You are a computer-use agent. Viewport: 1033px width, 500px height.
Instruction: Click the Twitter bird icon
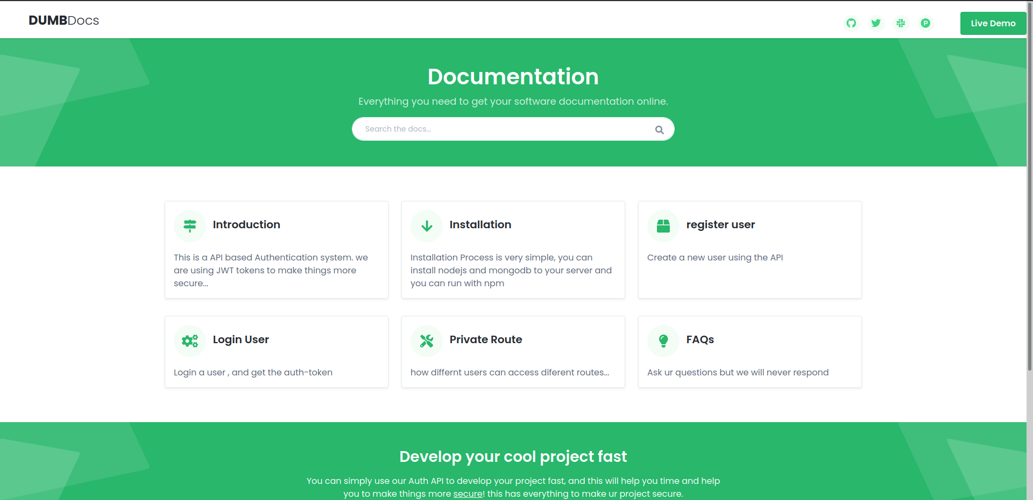pyautogui.click(x=876, y=23)
